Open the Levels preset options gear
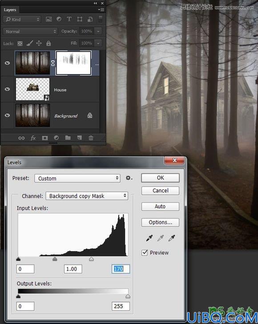Viewport: 258px width, 324px height. pos(129,178)
